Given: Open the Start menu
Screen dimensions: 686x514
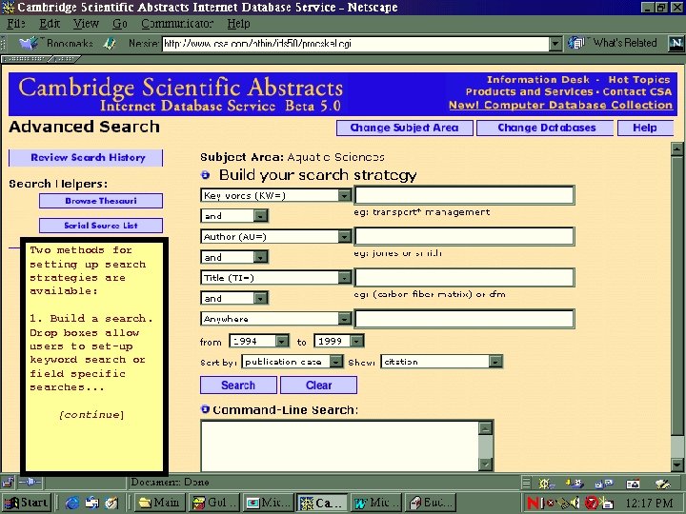Looking at the screenshot, I should point(27,503).
